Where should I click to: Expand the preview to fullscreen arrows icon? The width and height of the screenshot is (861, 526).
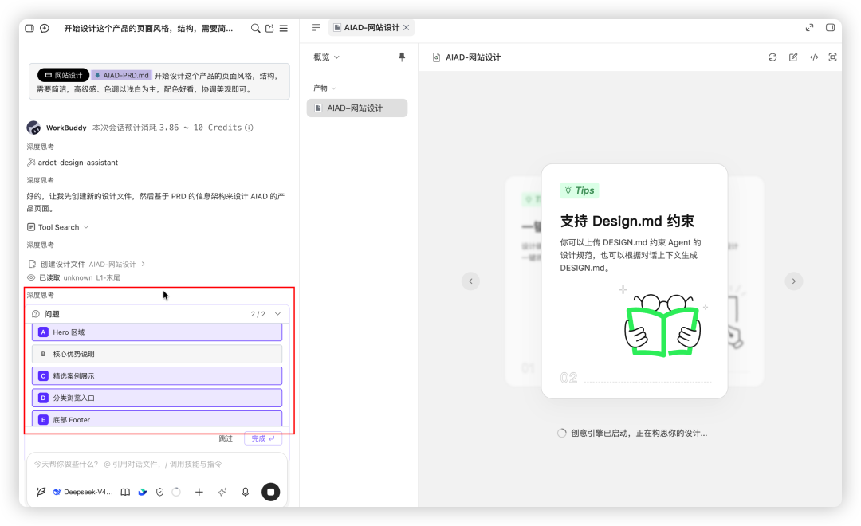[809, 27]
